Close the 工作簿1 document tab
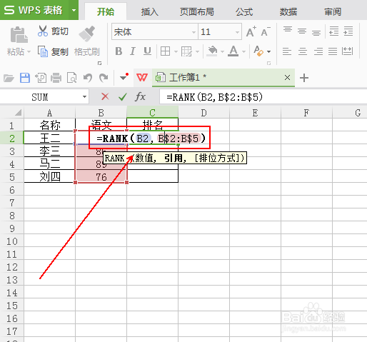 (287, 78)
